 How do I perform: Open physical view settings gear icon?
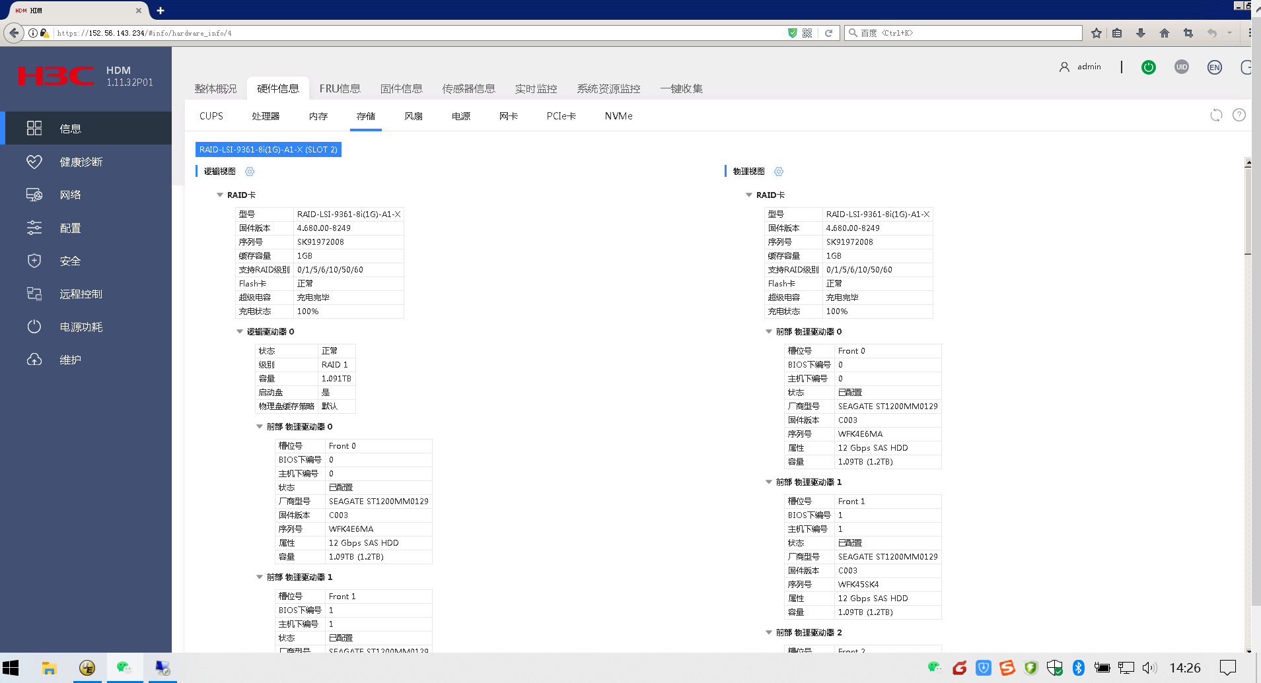(x=779, y=172)
